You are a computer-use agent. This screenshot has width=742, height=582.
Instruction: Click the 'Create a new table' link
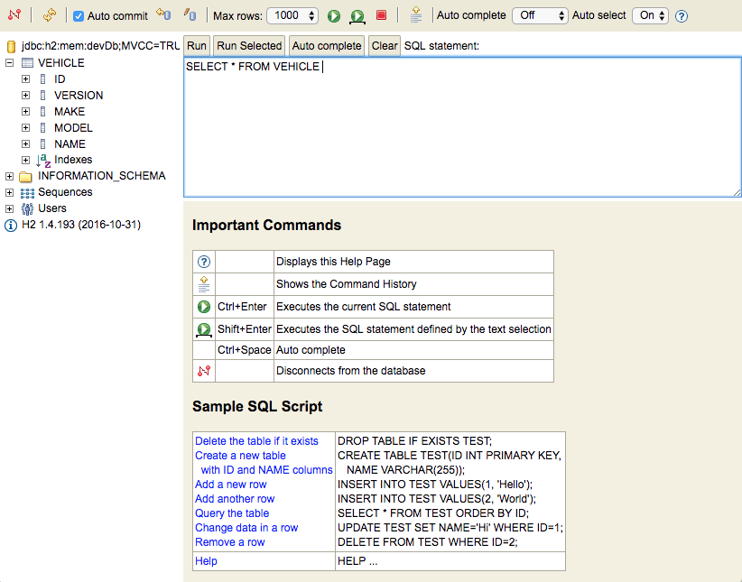click(240, 455)
